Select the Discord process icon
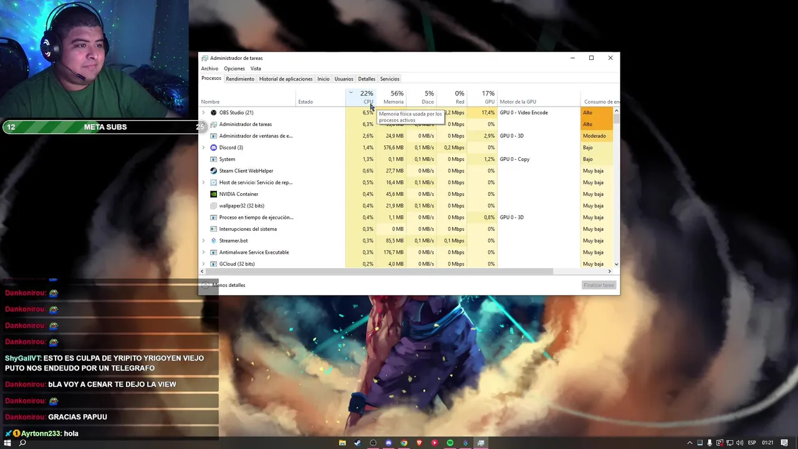The width and height of the screenshot is (798, 449). pos(214,148)
